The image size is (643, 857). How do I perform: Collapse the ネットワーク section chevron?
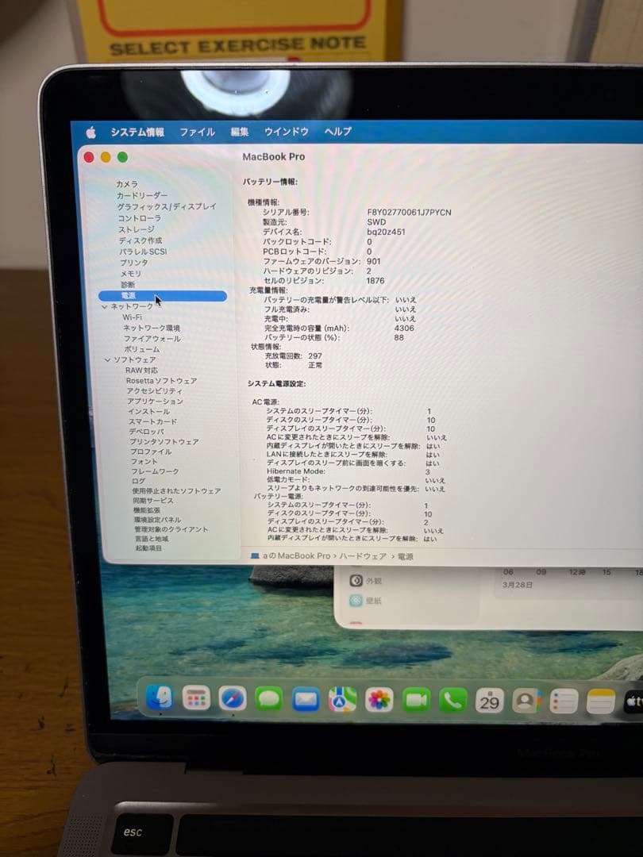105,307
